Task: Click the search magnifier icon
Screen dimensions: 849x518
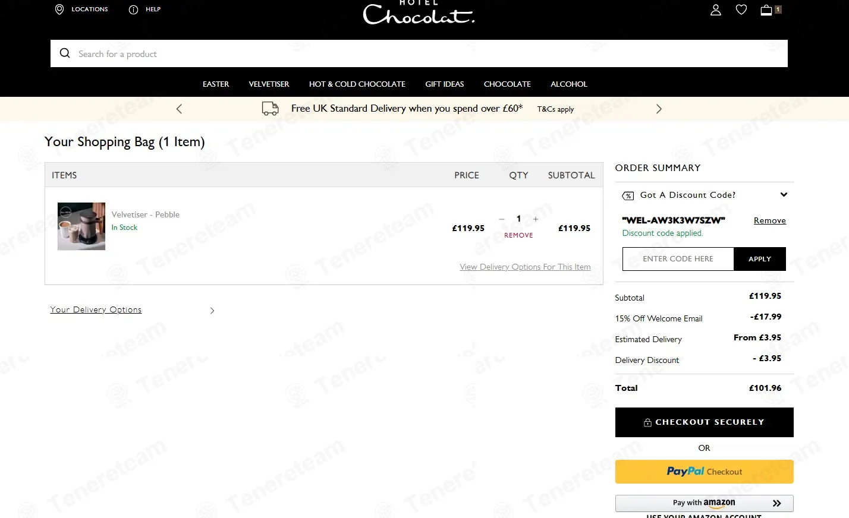Action: click(x=65, y=53)
